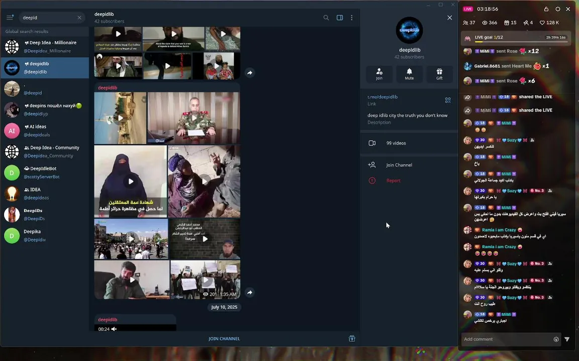The width and height of the screenshot is (579, 361).
Task: Open the DeepIdleBot result
Action: click(45, 173)
